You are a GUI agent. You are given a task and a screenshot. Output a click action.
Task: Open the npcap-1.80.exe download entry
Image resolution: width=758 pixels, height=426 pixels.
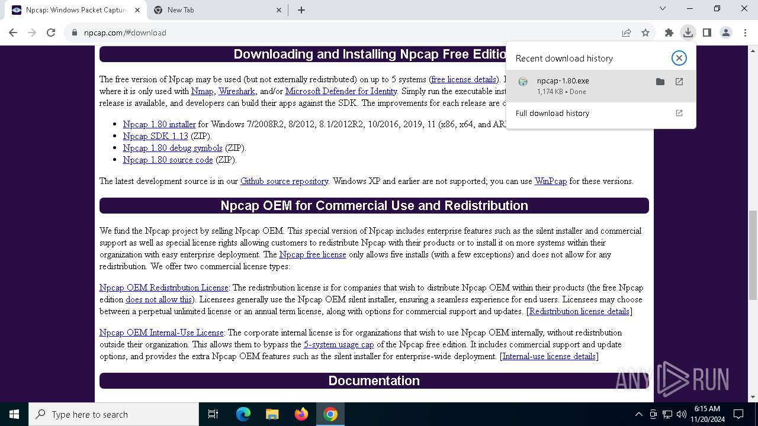click(x=601, y=86)
